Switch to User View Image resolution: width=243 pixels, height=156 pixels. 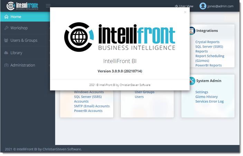click(x=184, y=6)
